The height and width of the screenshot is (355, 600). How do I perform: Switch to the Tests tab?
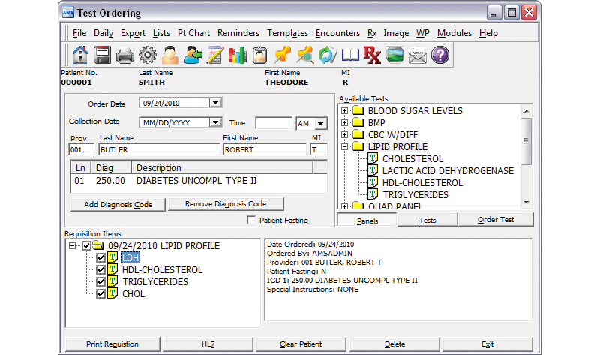[427, 220]
